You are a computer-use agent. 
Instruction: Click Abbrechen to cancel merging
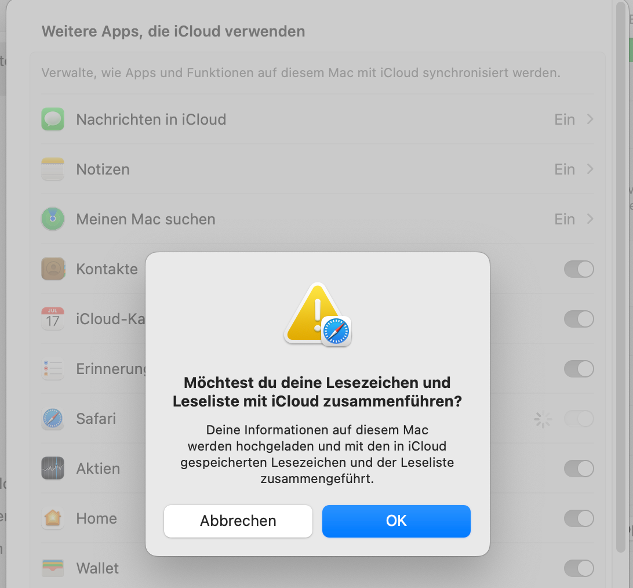(x=238, y=521)
